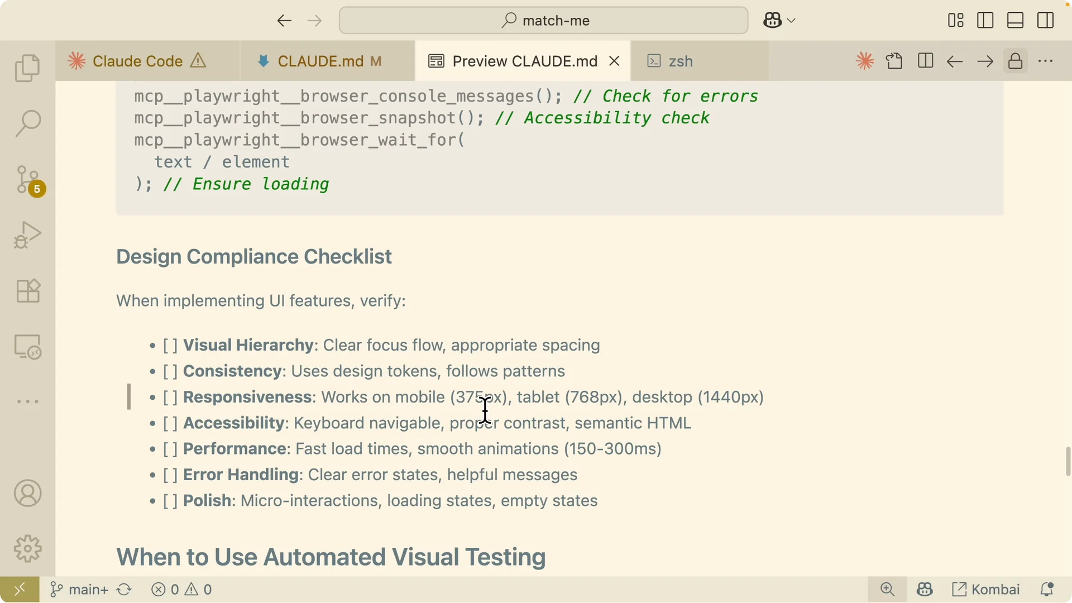This screenshot has height=603, width=1072.
Task: Click the Design Compliance Checklist heading
Action: tap(254, 257)
